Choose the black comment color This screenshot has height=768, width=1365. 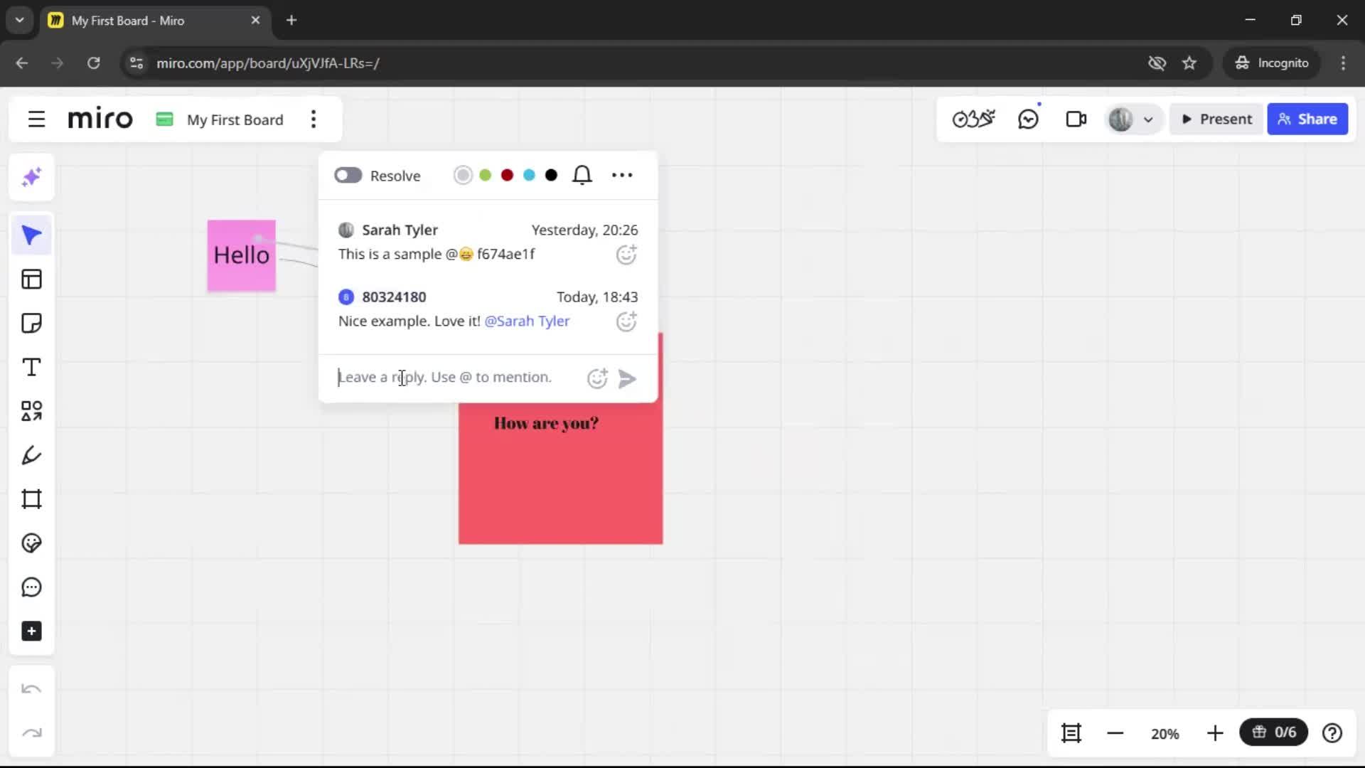tap(551, 175)
